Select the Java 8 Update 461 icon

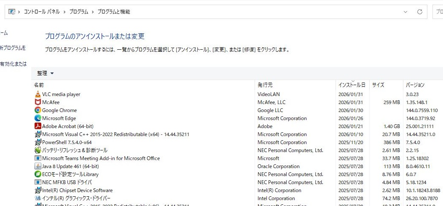[x=38, y=166]
